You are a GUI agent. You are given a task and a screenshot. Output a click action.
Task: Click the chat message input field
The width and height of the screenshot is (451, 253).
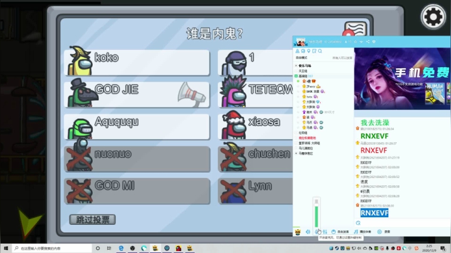[405, 223]
